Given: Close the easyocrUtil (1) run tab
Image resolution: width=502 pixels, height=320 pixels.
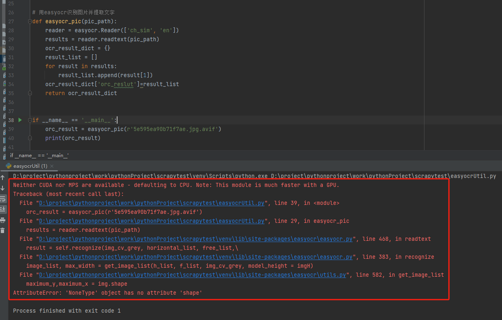Looking at the screenshot, I should point(54,166).
